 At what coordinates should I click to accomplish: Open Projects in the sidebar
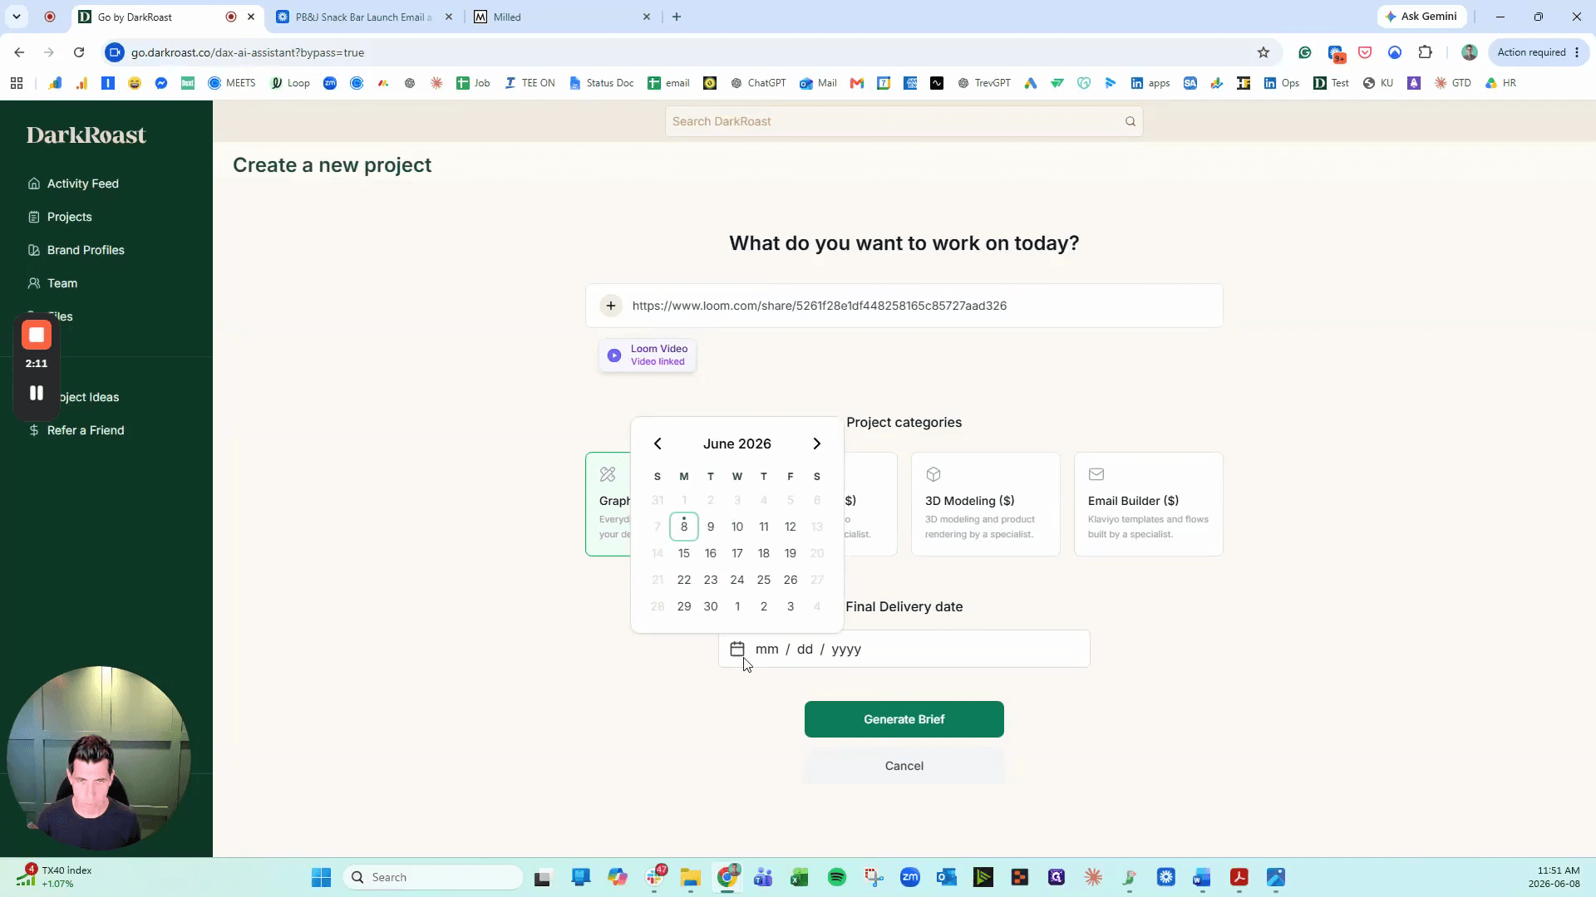coord(60,217)
